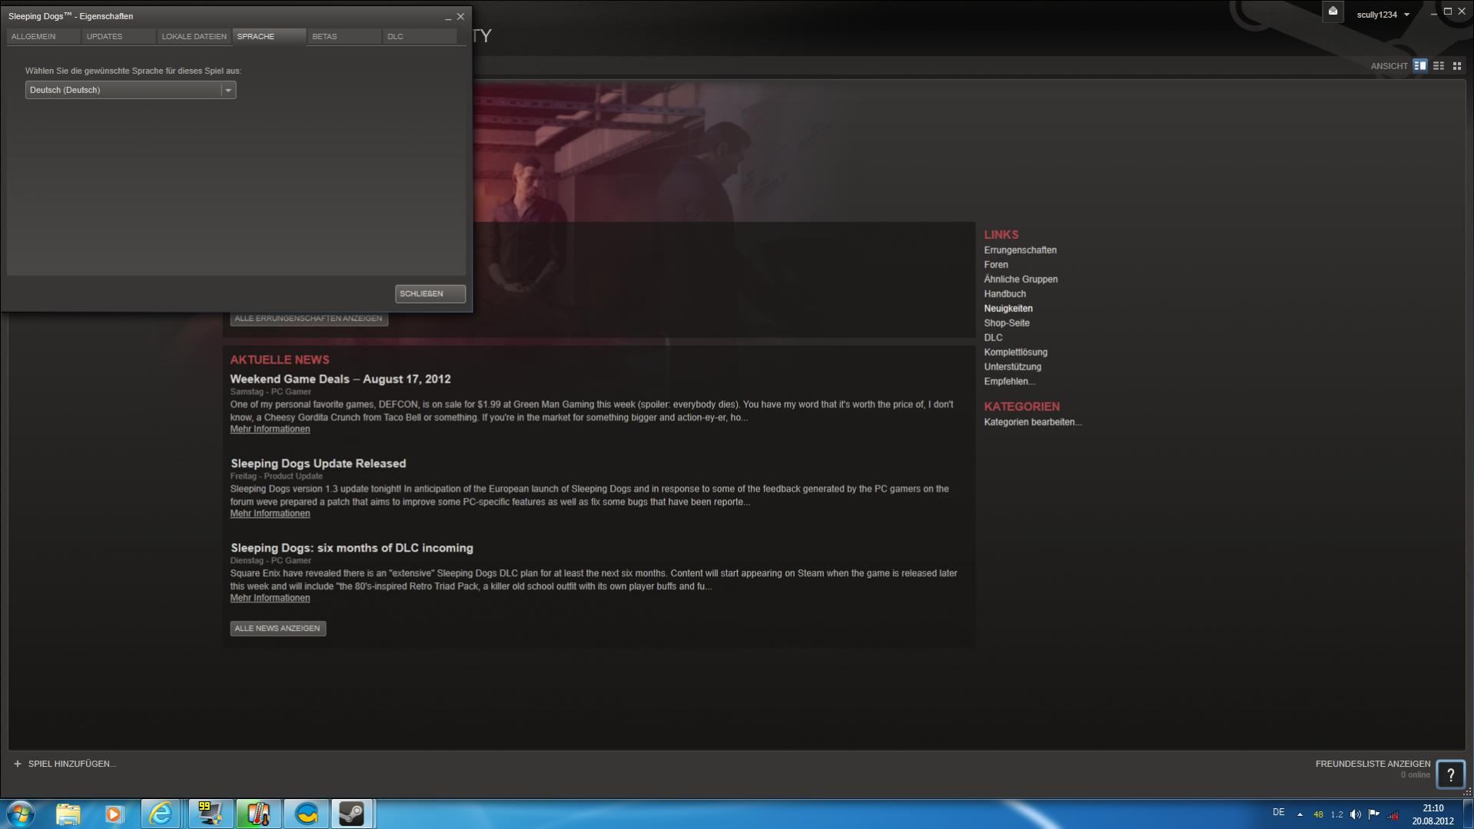Click Kategorien bearbeiten... link
The image size is (1474, 829).
click(x=1032, y=423)
